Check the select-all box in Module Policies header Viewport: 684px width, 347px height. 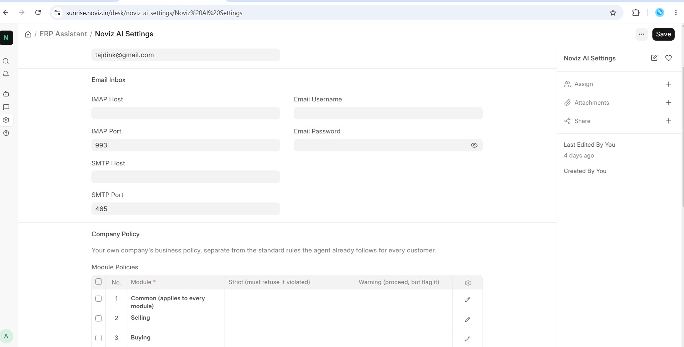coord(99,282)
